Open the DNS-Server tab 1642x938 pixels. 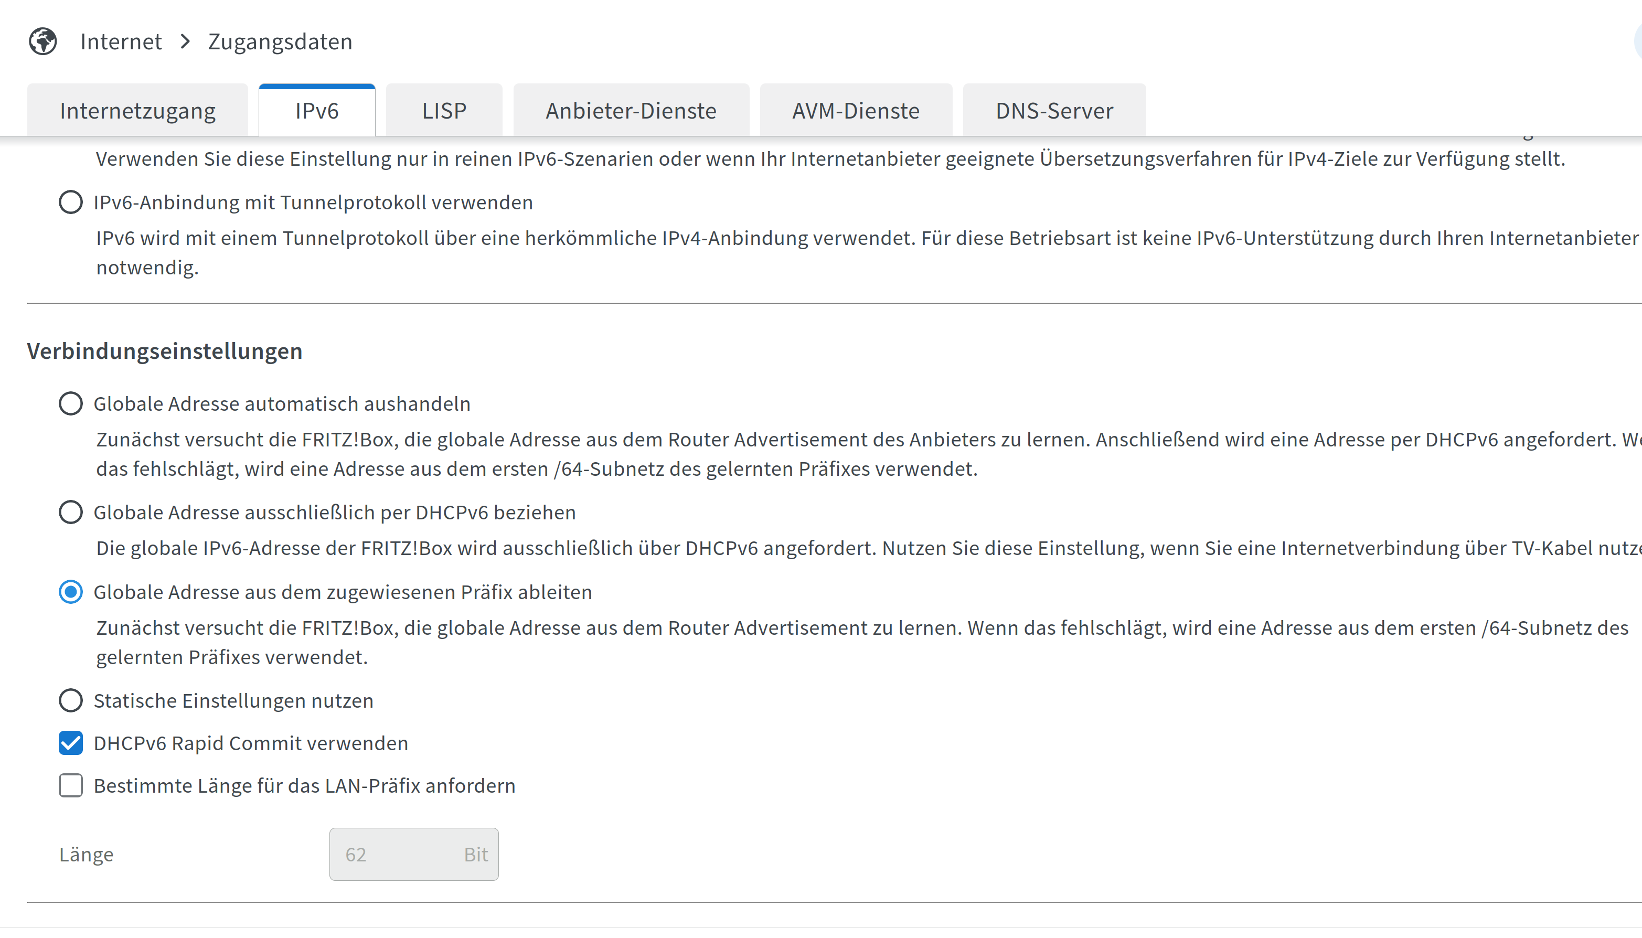[x=1054, y=111]
